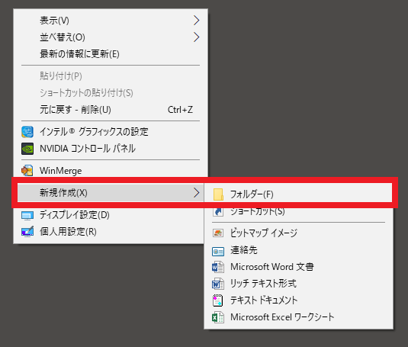This screenshot has width=408, height=347.
Task: Click the ビットマップ イメージ icon
Action: tap(218, 233)
